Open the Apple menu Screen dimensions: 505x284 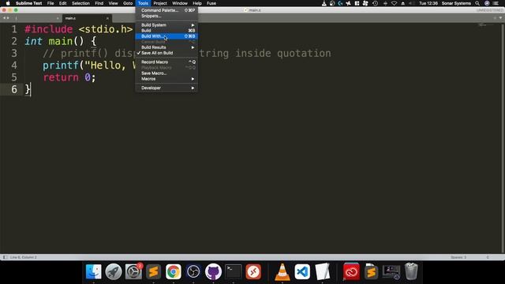(x=8, y=3)
